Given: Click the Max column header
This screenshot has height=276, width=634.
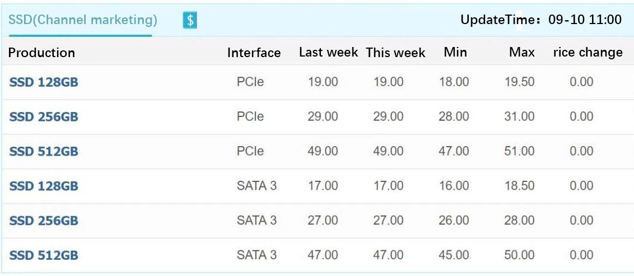Looking at the screenshot, I should [522, 52].
